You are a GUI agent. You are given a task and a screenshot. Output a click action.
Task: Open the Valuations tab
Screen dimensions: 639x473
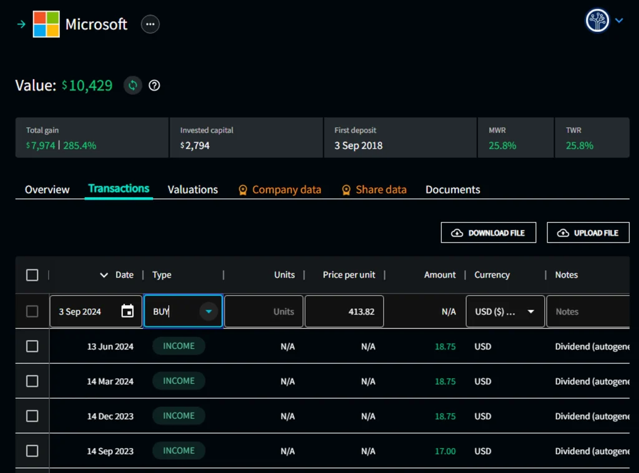(192, 190)
